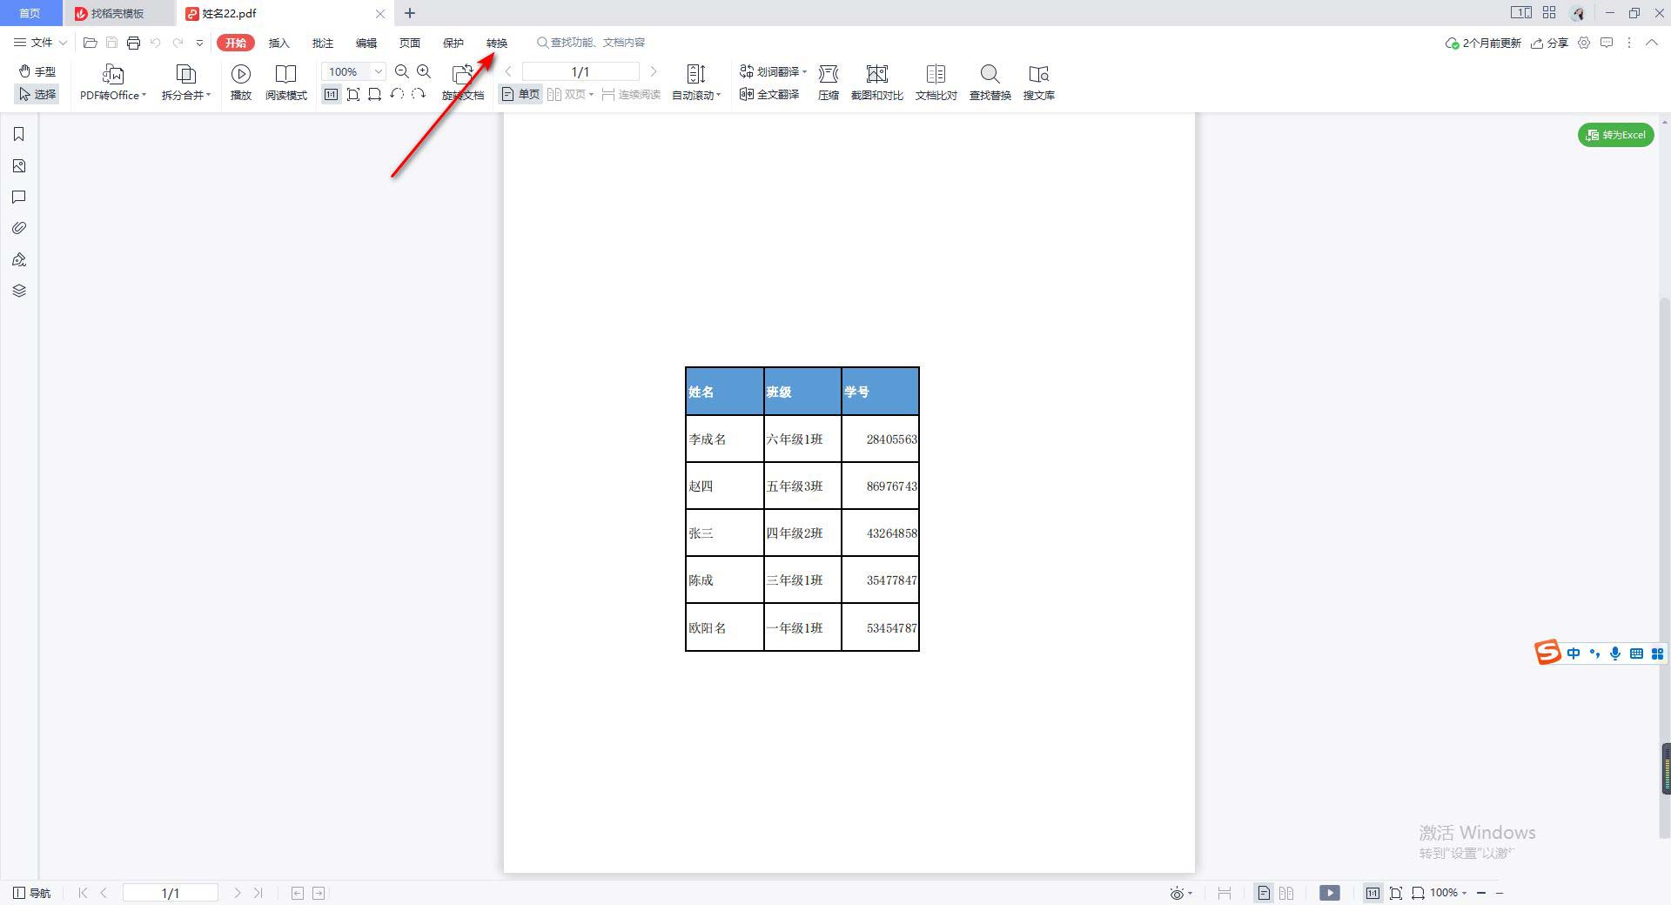The image size is (1671, 905).
Task: Fit page to window in toolbar
Action: (353, 94)
